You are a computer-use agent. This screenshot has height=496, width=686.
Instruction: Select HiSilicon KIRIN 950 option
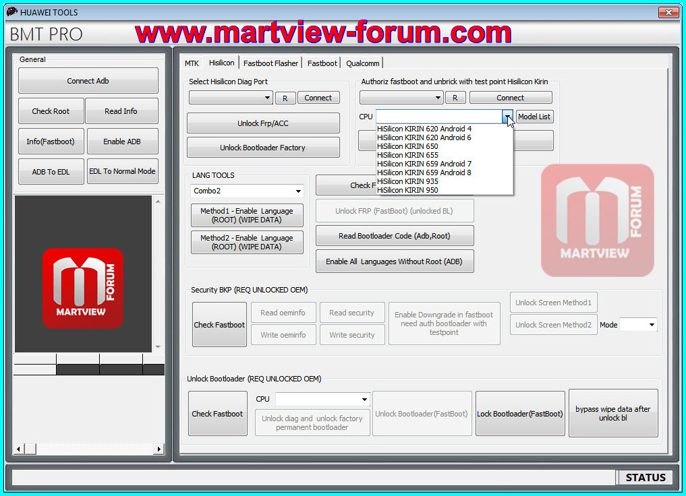point(445,190)
